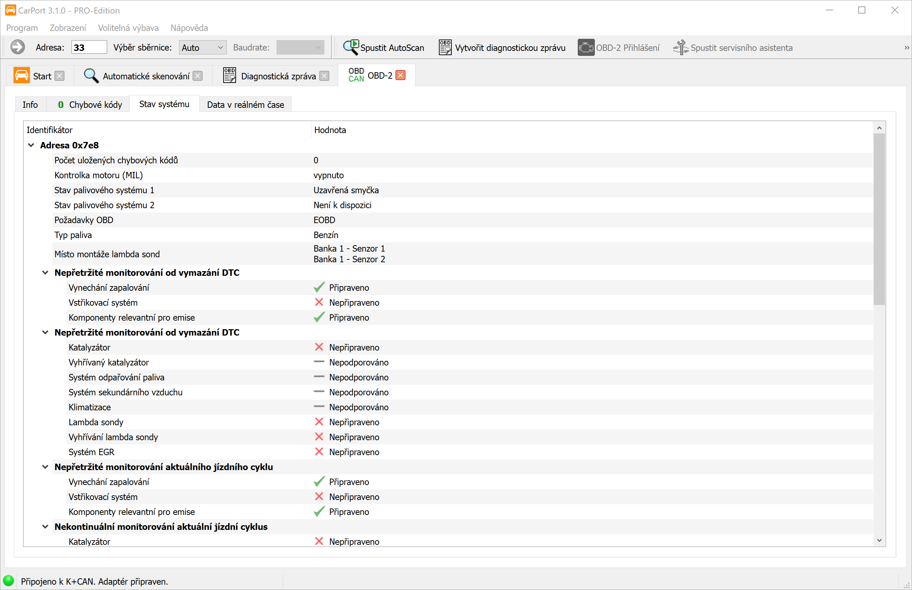Image resolution: width=912 pixels, height=590 pixels.
Task: Click the vertical scrollbar down arrow
Action: coord(879,540)
